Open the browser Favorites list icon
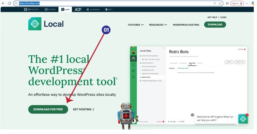 pyautogui.click(x=227, y=3)
